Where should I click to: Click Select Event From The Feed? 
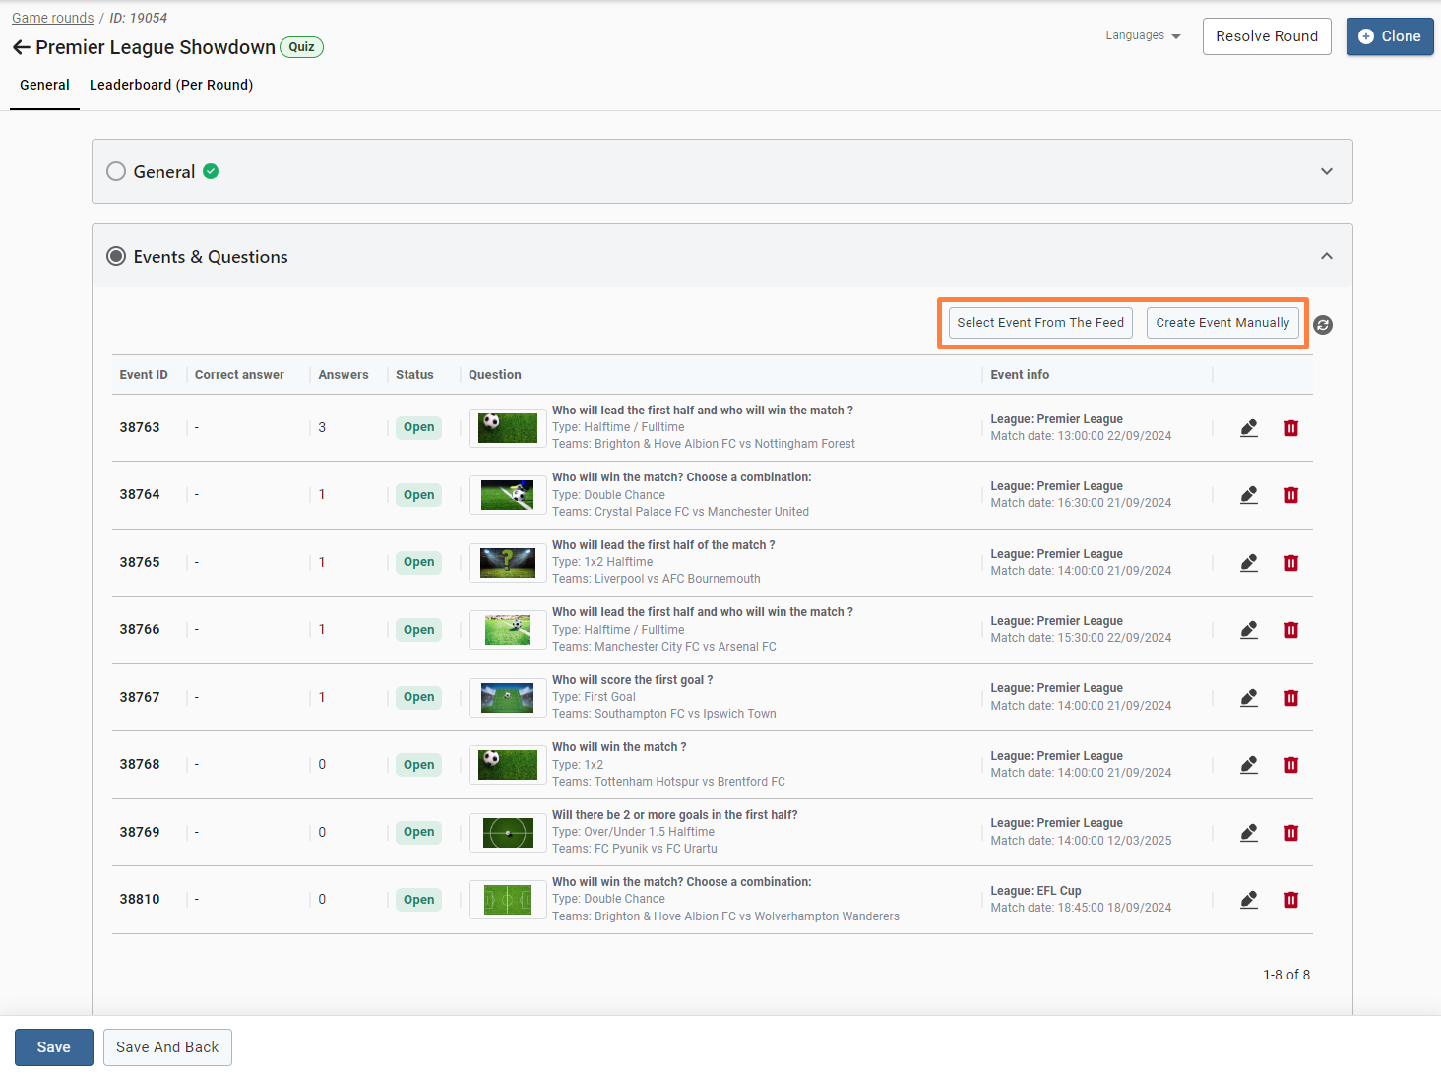(1039, 323)
